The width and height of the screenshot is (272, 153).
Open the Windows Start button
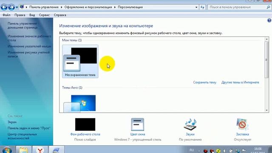[7, 150]
